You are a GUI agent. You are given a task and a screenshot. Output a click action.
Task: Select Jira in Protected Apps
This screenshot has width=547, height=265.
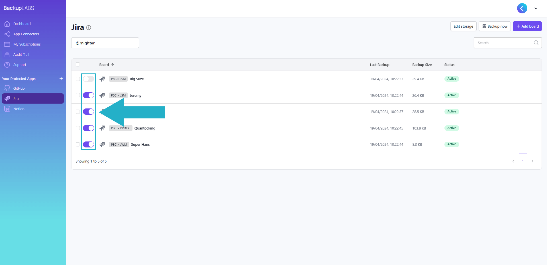tap(33, 98)
